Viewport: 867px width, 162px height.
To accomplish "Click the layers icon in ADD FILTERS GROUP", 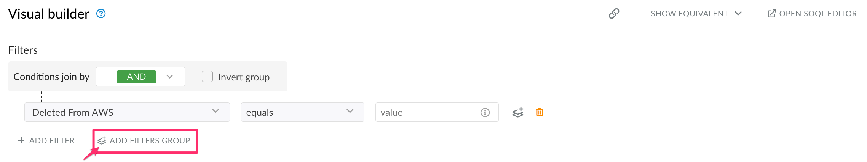I will 102,140.
